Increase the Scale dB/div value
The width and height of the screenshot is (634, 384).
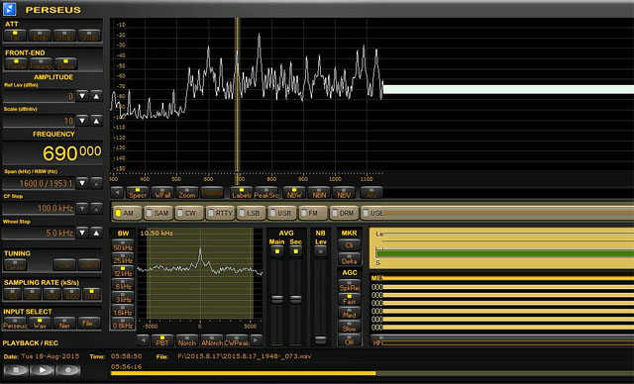pos(96,121)
